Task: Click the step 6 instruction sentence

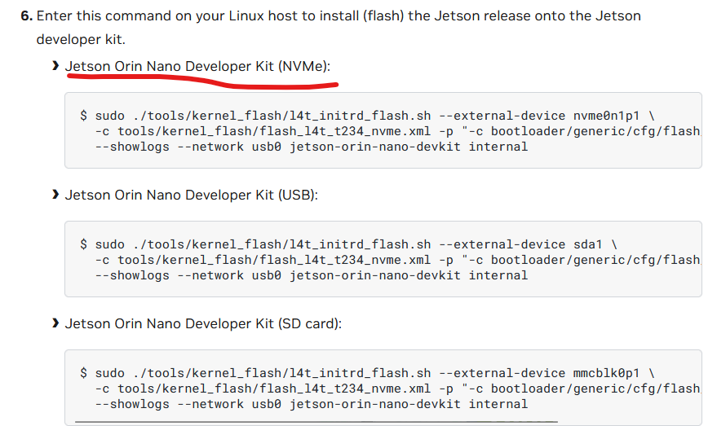Action: 339,28
